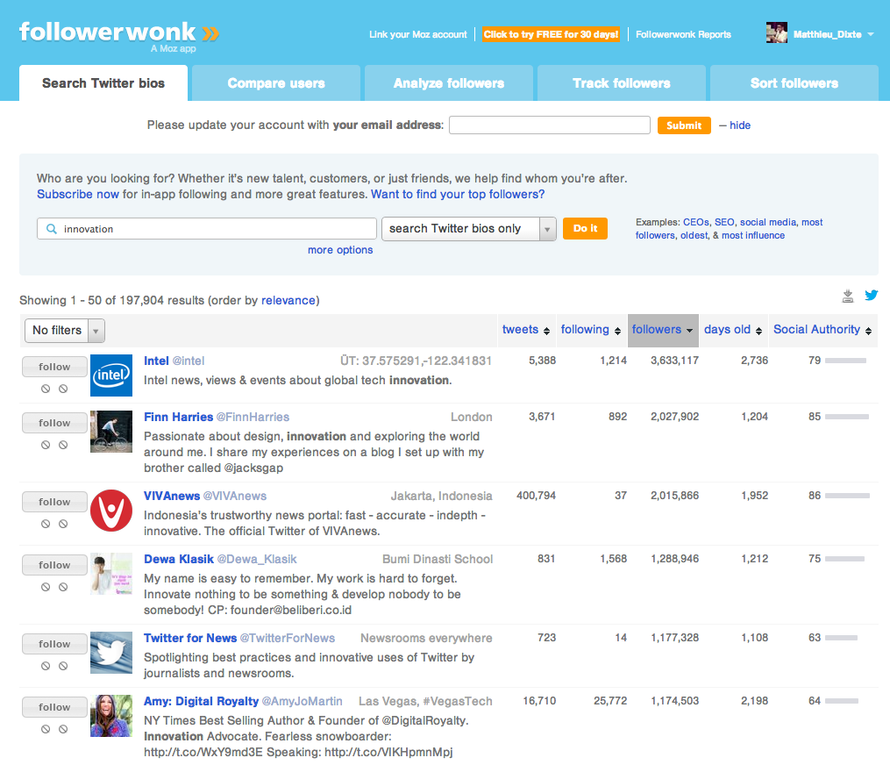
Task: Select the Search Twitter bios tab
Action: click(x=103, y=83)
